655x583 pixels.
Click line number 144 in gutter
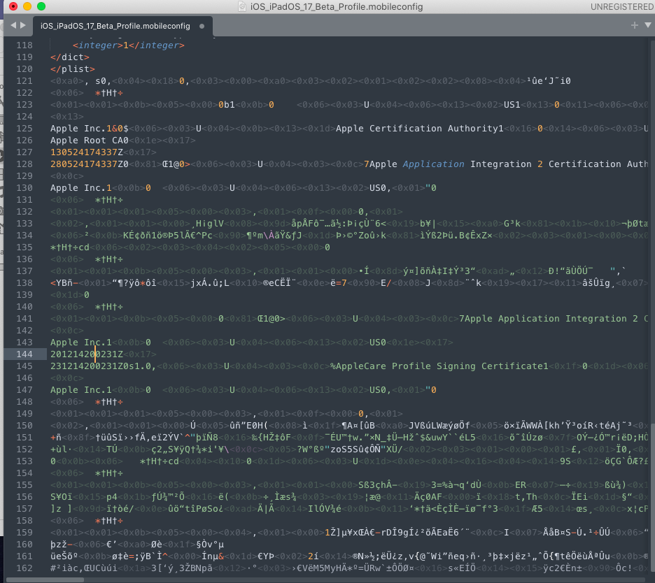24,354
